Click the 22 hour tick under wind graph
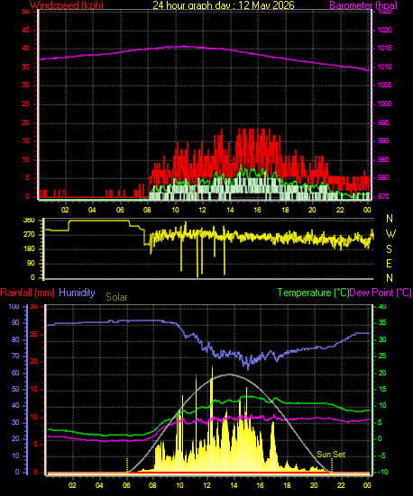Screen dimensions: 413x496 pyautogui.click(x=340, y=210)
